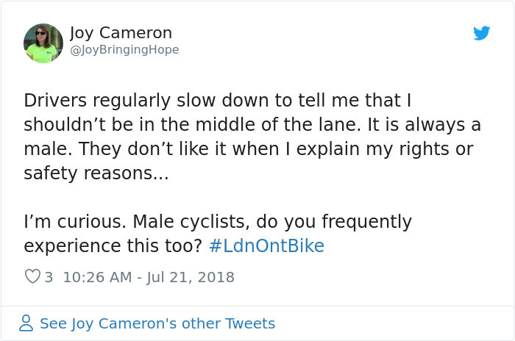
Task: Click the Twitter bird logo
Action: pyautogui.click(x=481, y=33)
